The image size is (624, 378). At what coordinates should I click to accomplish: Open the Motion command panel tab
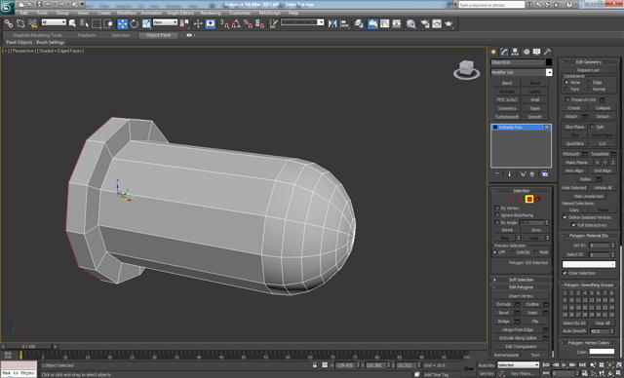pos(526,52)
